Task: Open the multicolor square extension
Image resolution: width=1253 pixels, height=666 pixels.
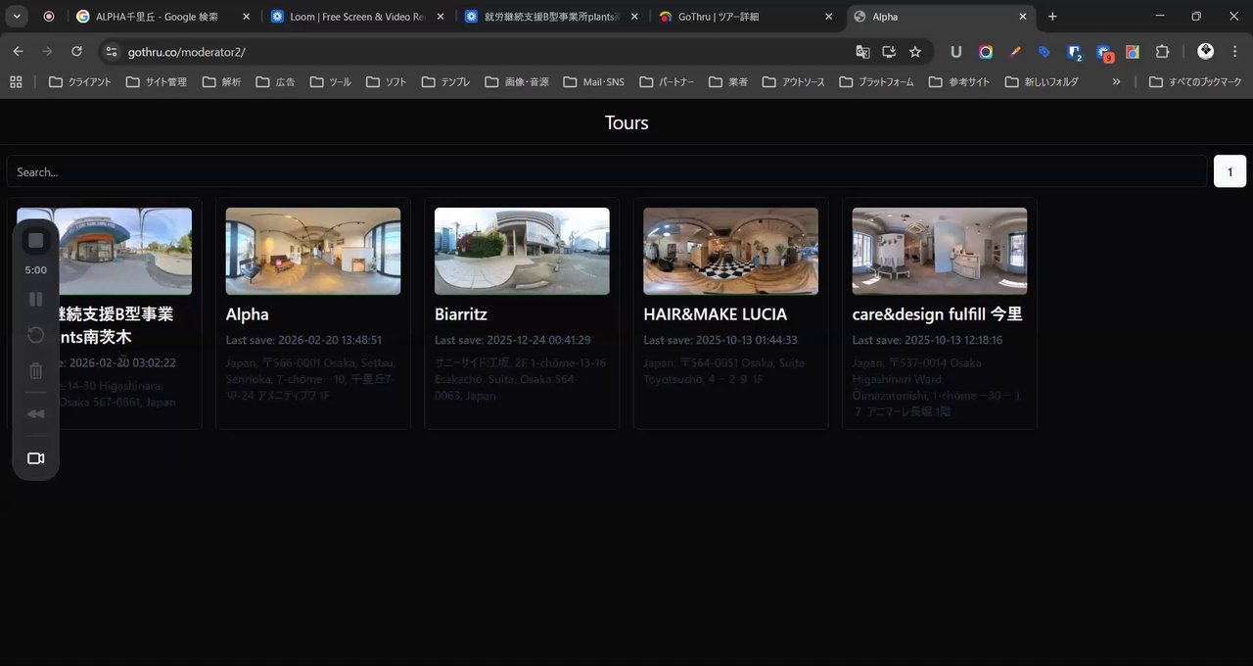Action: point(1133,52)
